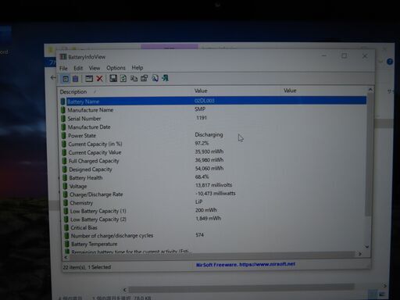This screenshot has height=300, width=400.
Task: Click the Save floppy disk toolbar icon
Action: tap(113, 78)
